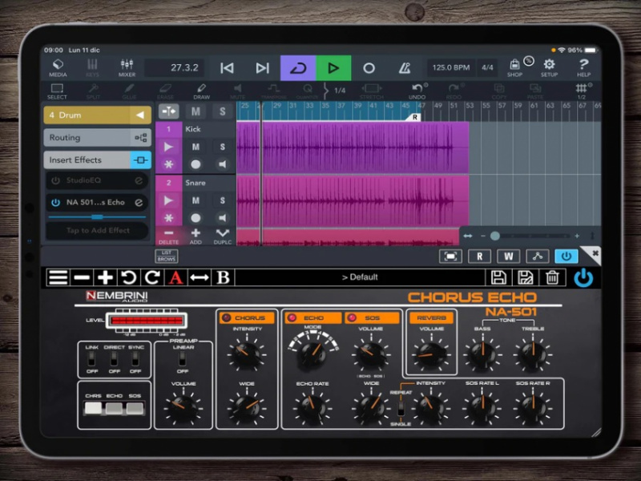Select the Draw pencil tool
This screenshot has width=641, height=481.
point(202,91)
